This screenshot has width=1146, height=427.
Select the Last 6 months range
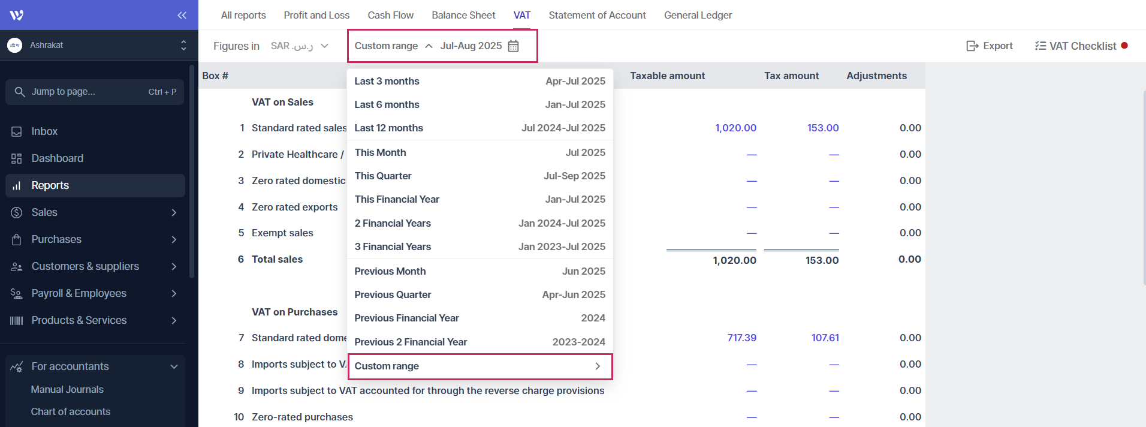(479, 104)
